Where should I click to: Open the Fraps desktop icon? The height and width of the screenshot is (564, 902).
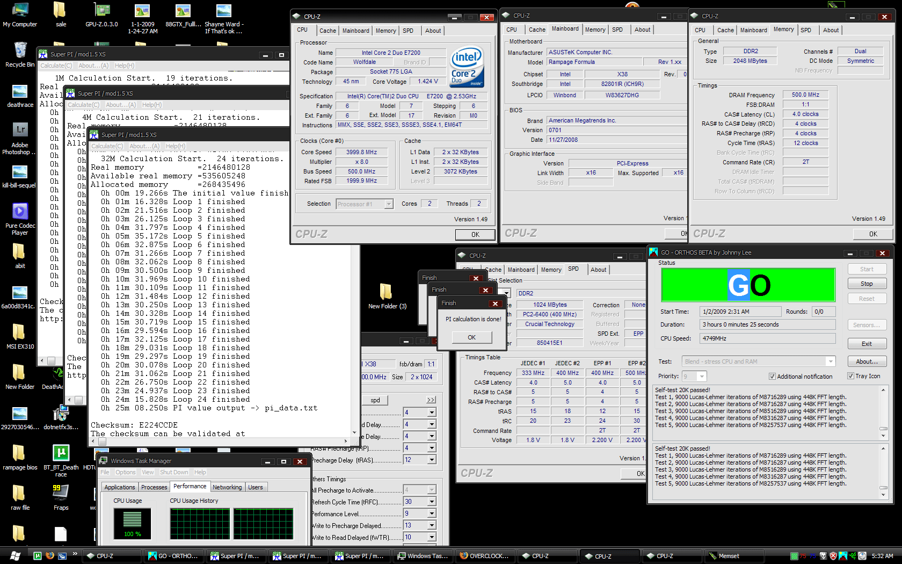61,493
